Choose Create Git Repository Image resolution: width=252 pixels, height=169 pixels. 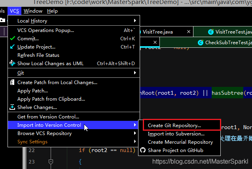pyautogui.click(x=179, y=126)
